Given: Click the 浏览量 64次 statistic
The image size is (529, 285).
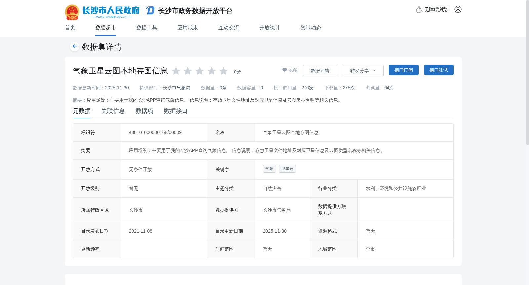Looking at the screenshot, I should click(380, 88).
